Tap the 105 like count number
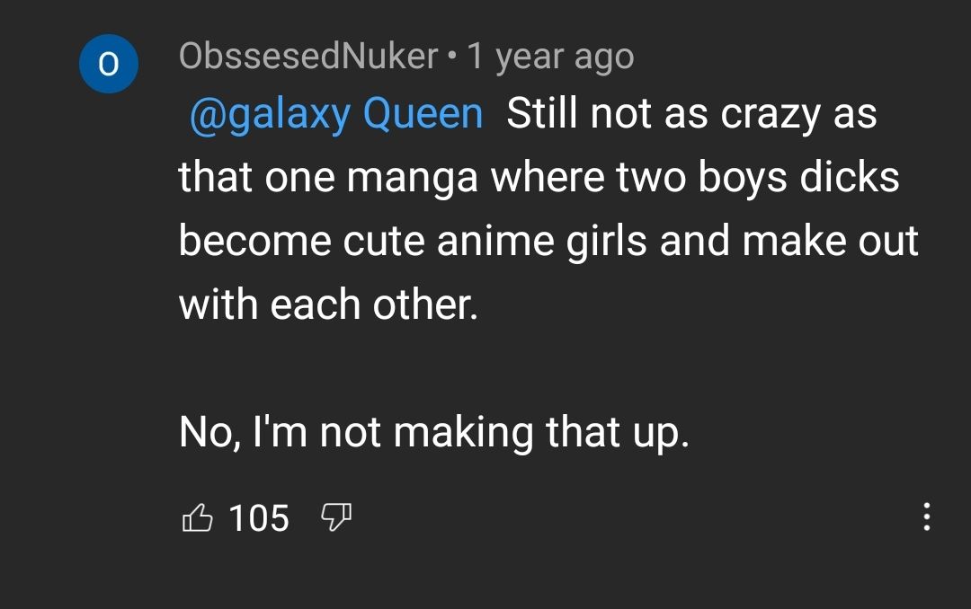 click(259, 517)
